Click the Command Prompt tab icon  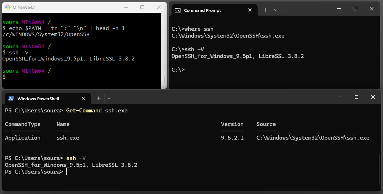pos(178,10)
